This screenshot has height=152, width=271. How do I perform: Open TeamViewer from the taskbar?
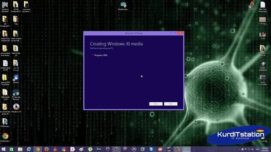pos(151,149)
